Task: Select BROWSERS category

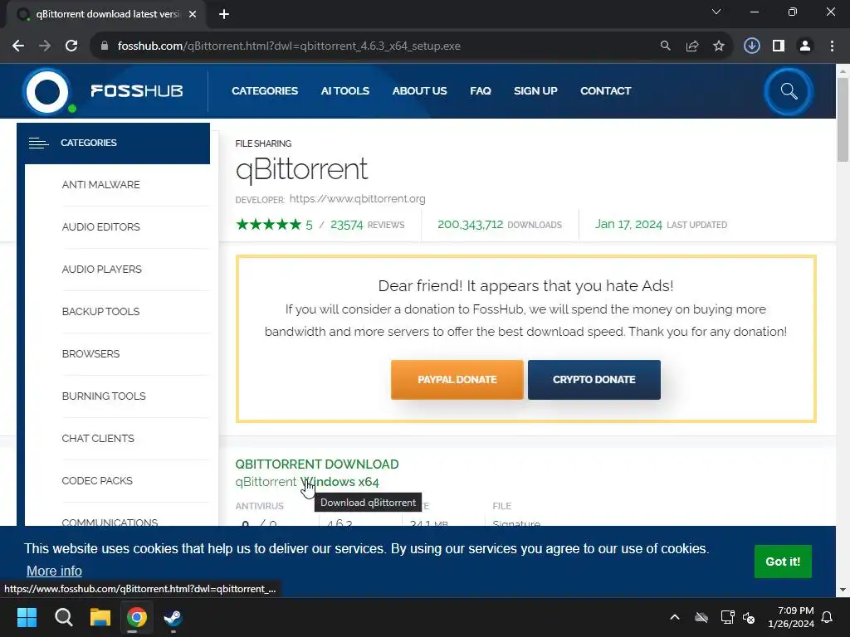Action: pyautogui.click(x=90, y=353)
